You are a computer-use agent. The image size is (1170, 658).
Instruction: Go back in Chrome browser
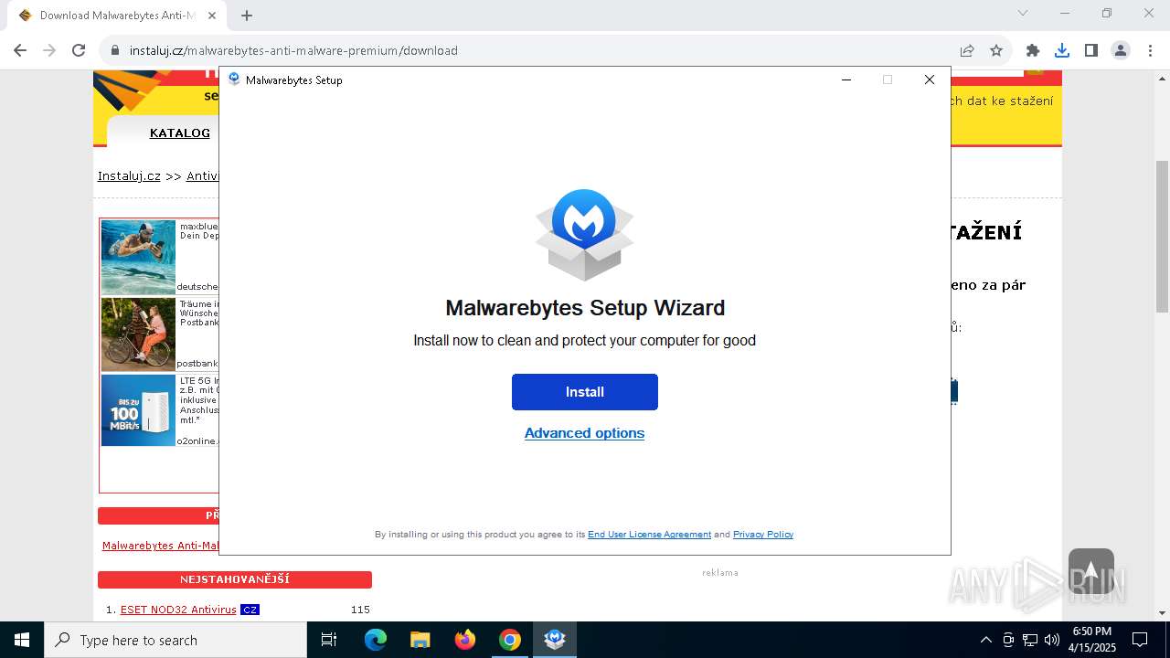tap(20, 50)
